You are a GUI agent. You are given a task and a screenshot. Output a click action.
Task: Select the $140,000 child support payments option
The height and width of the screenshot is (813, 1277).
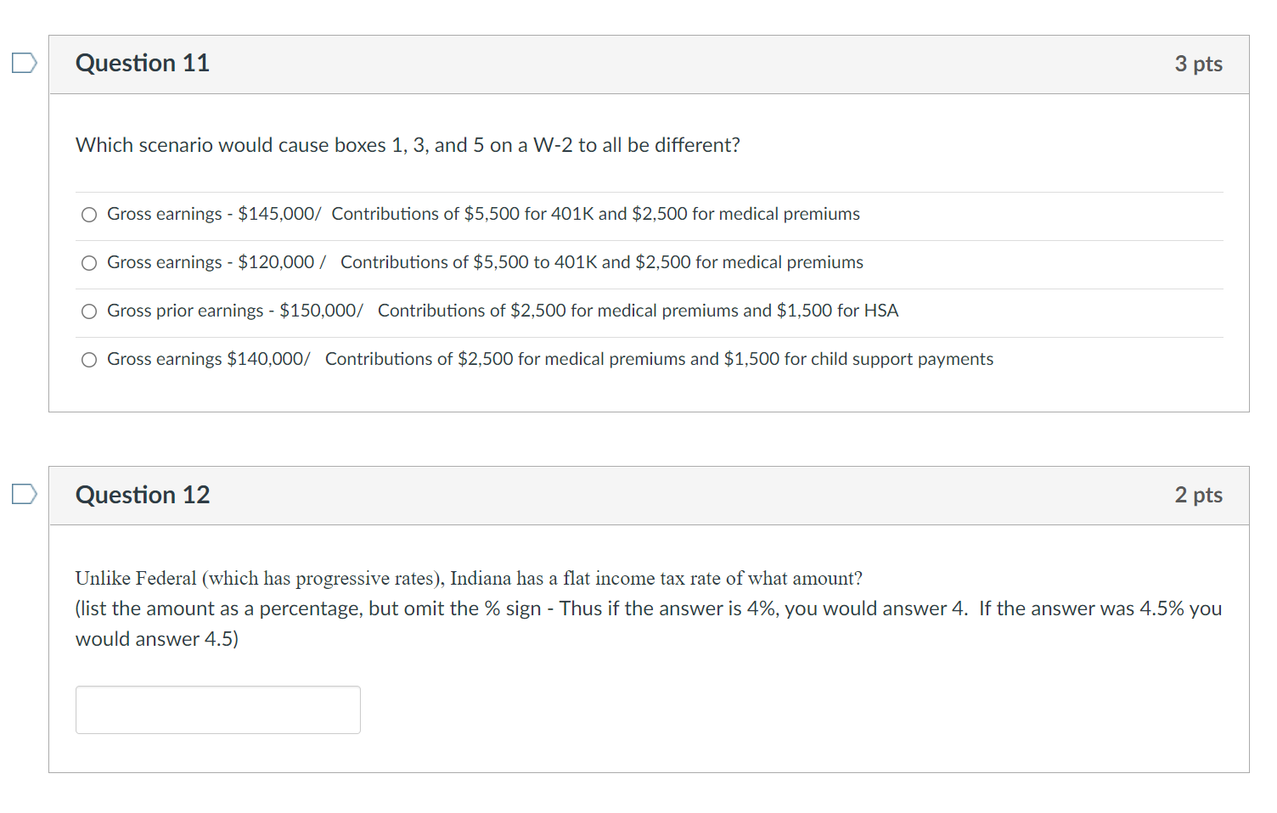(88, 360)
